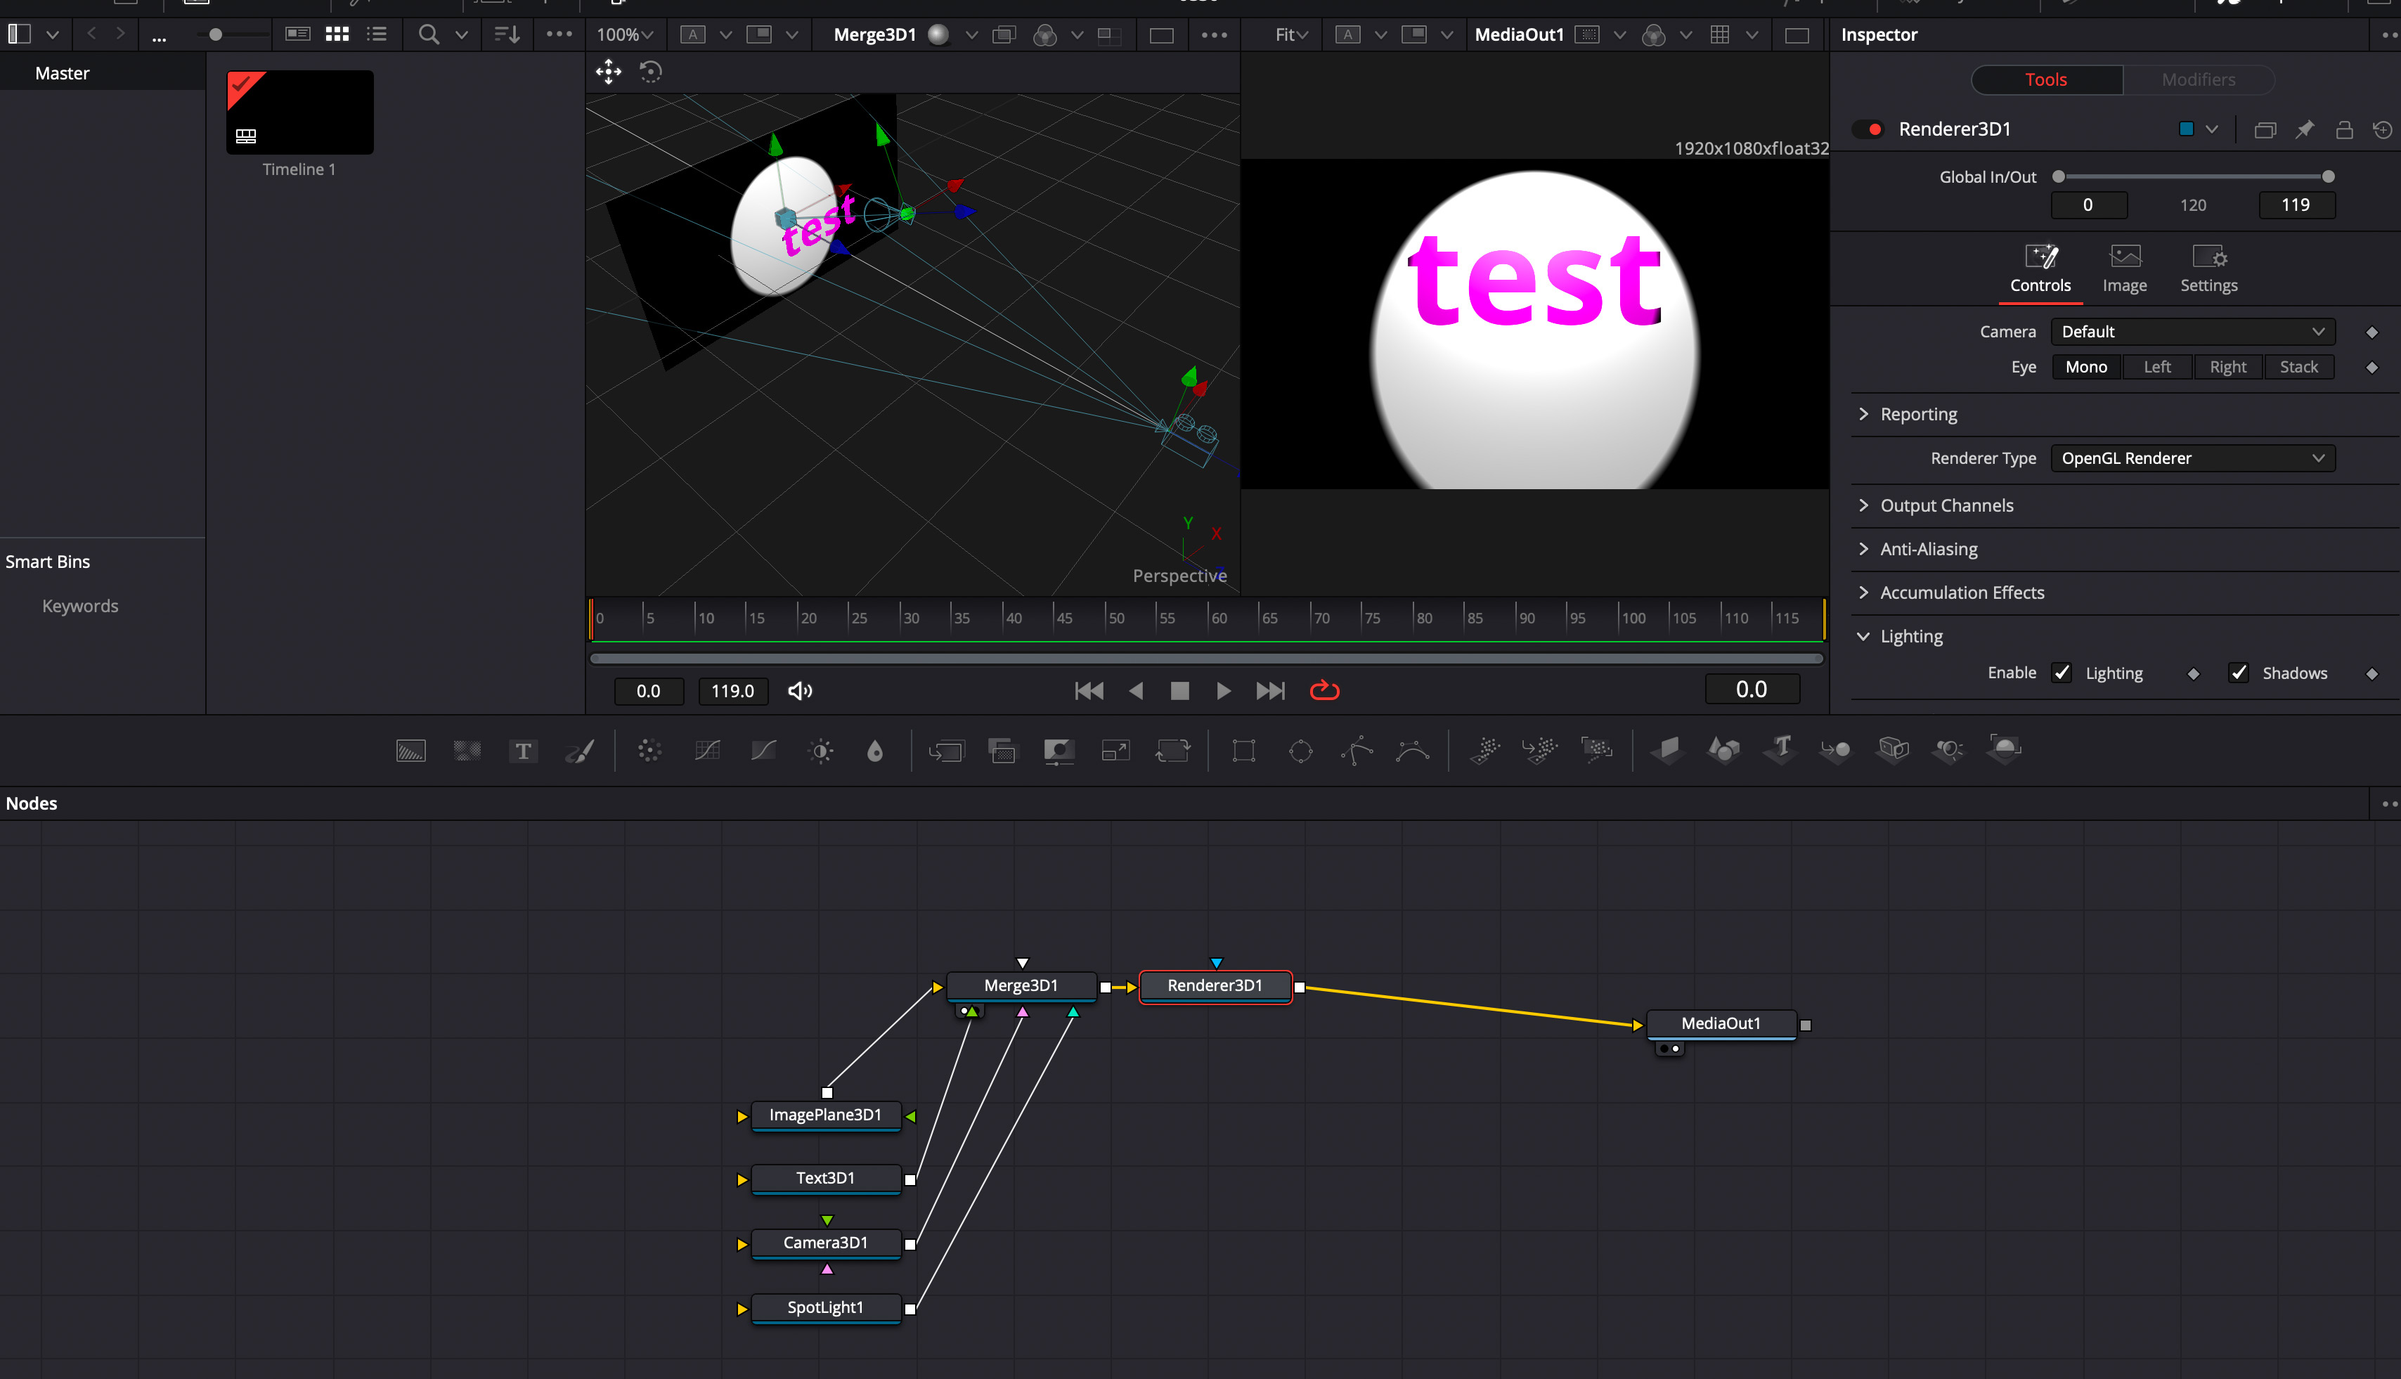Switch to the Image tab in Inspector

pos(2125,266)
